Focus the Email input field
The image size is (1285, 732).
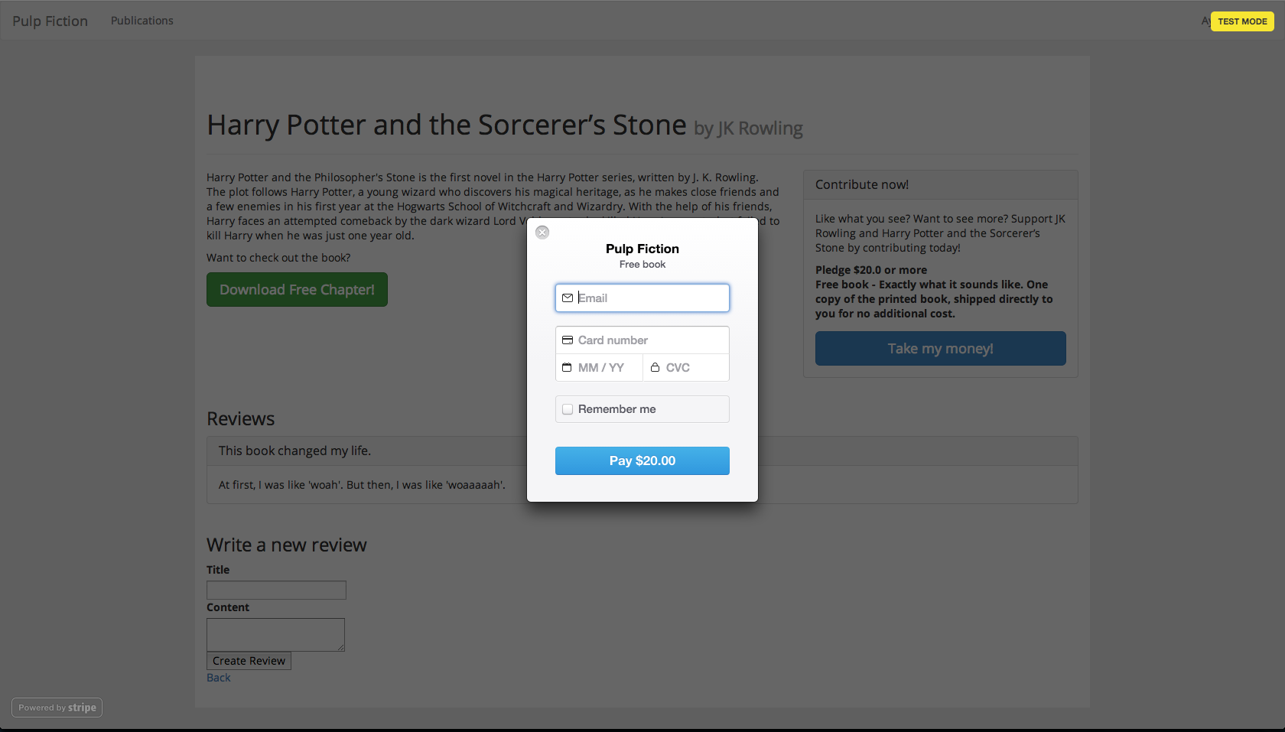pos(642,298)
